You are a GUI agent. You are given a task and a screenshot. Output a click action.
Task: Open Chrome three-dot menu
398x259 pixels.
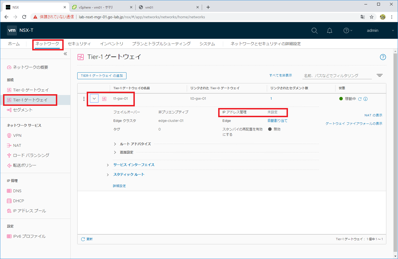(x=392, y=17)
